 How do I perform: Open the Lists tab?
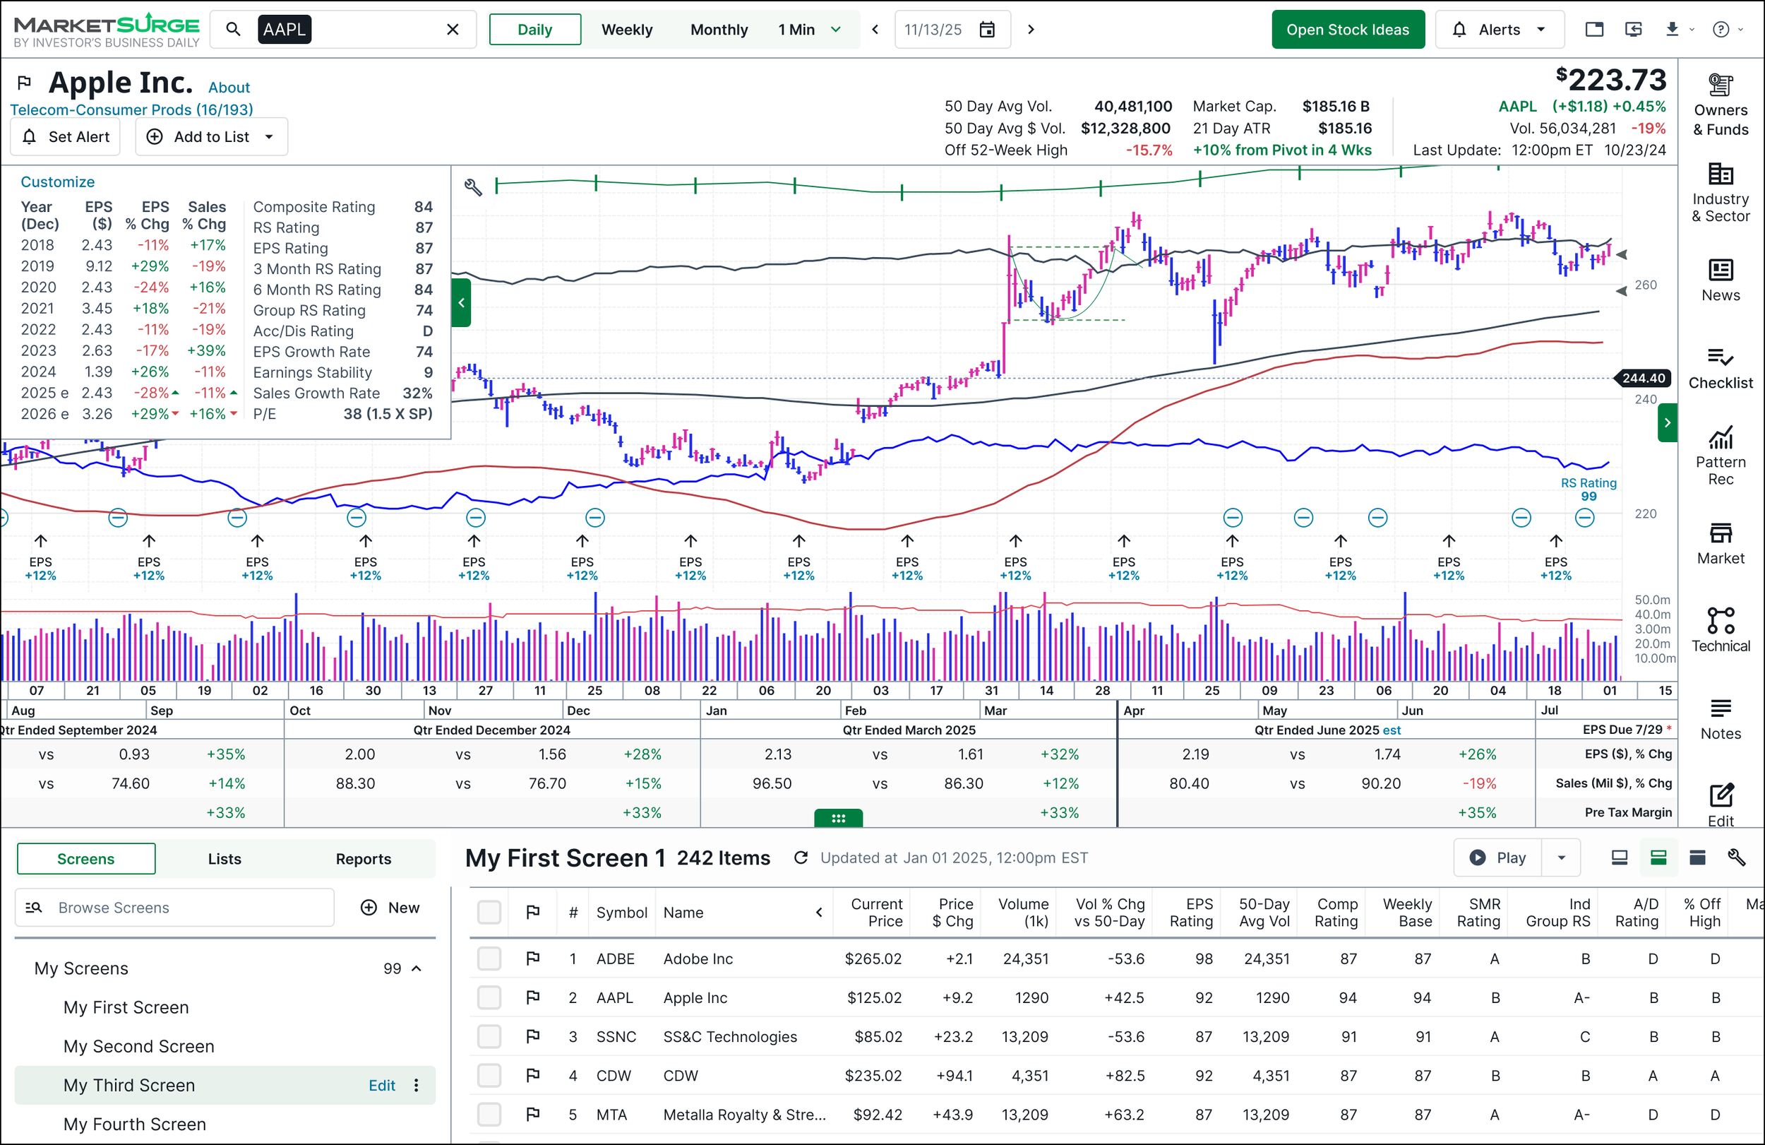click(x=224, y=858)
